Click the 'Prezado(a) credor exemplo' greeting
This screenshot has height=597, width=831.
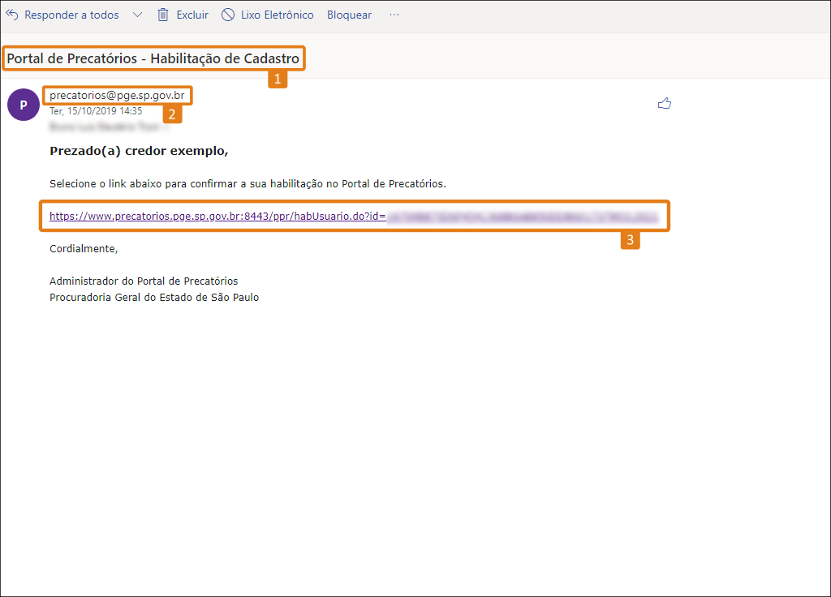pyautogui.click(x=139, y=151)
